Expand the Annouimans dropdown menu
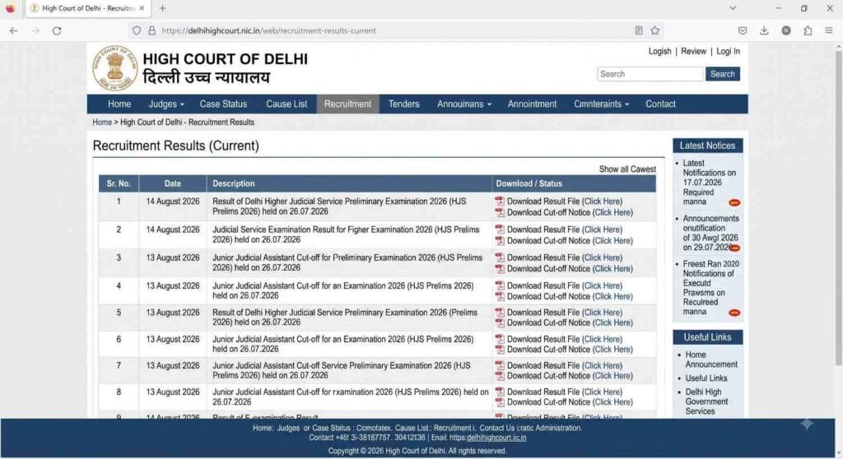Screen dimensions: 843x459 coord(464,104)
